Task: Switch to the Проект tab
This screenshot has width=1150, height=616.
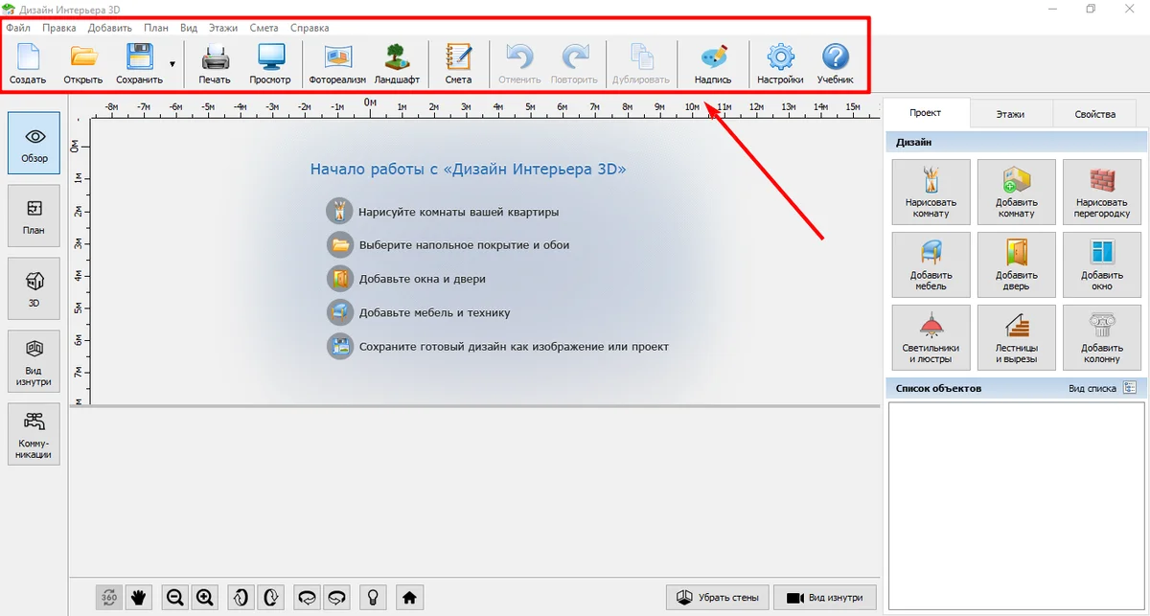Action: click(x=926, y=113)
